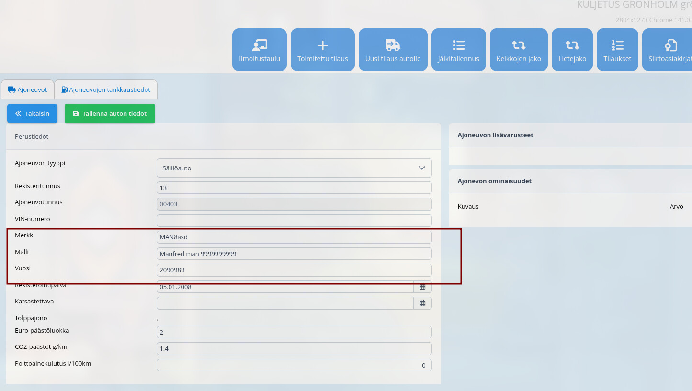Screen dimensions: 692x391
Task: Click the Merkki text field
Action: click(294, 237)
